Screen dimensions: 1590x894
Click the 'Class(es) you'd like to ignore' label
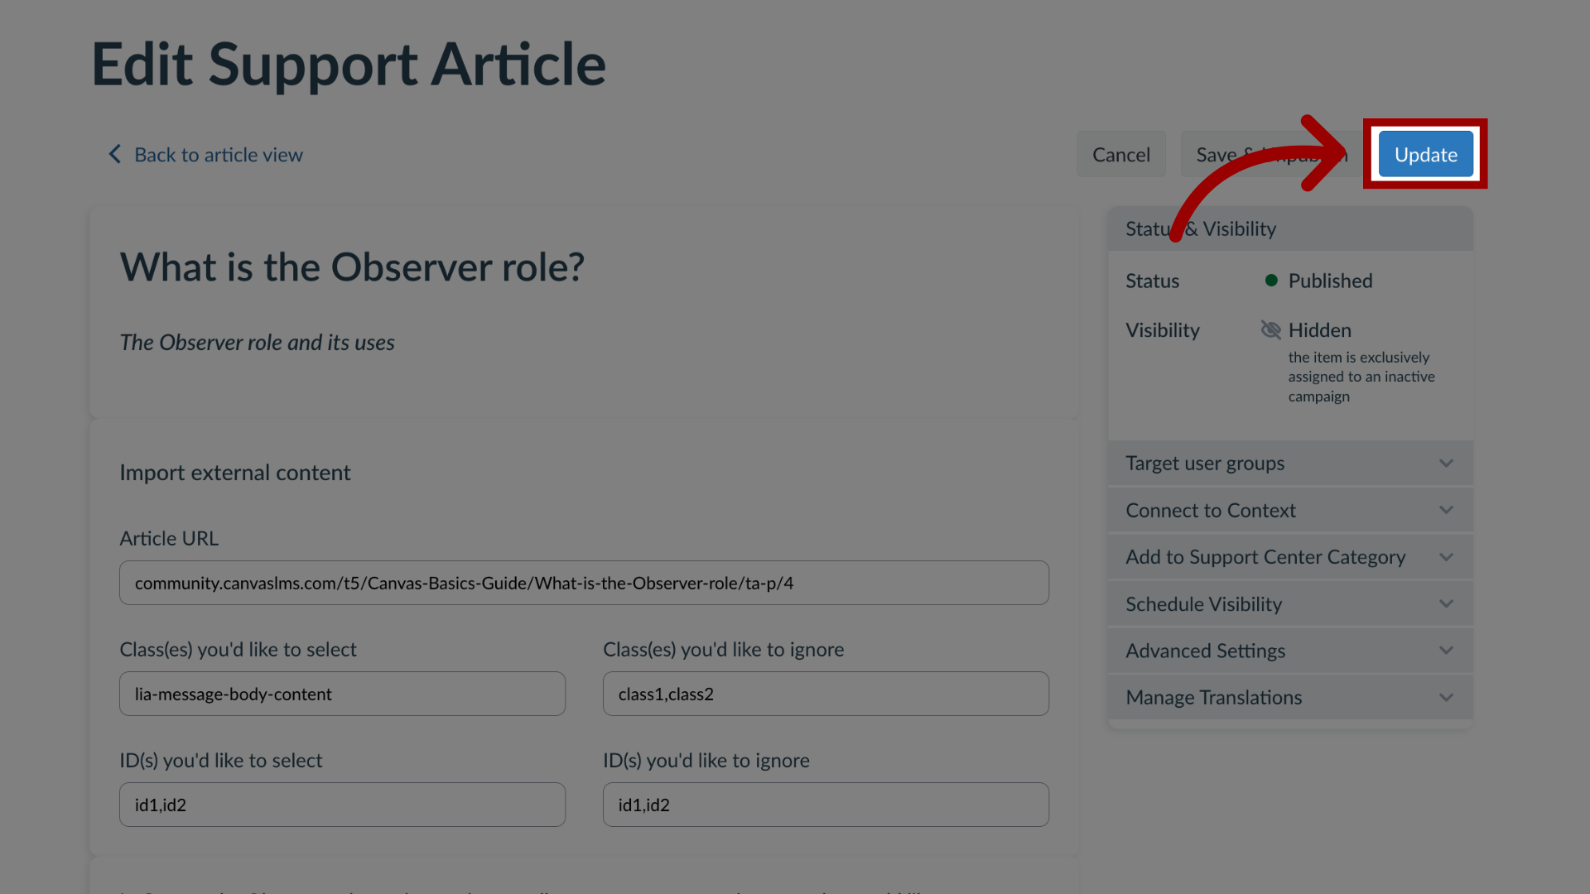pyautogui.click(x=723, y=650)
